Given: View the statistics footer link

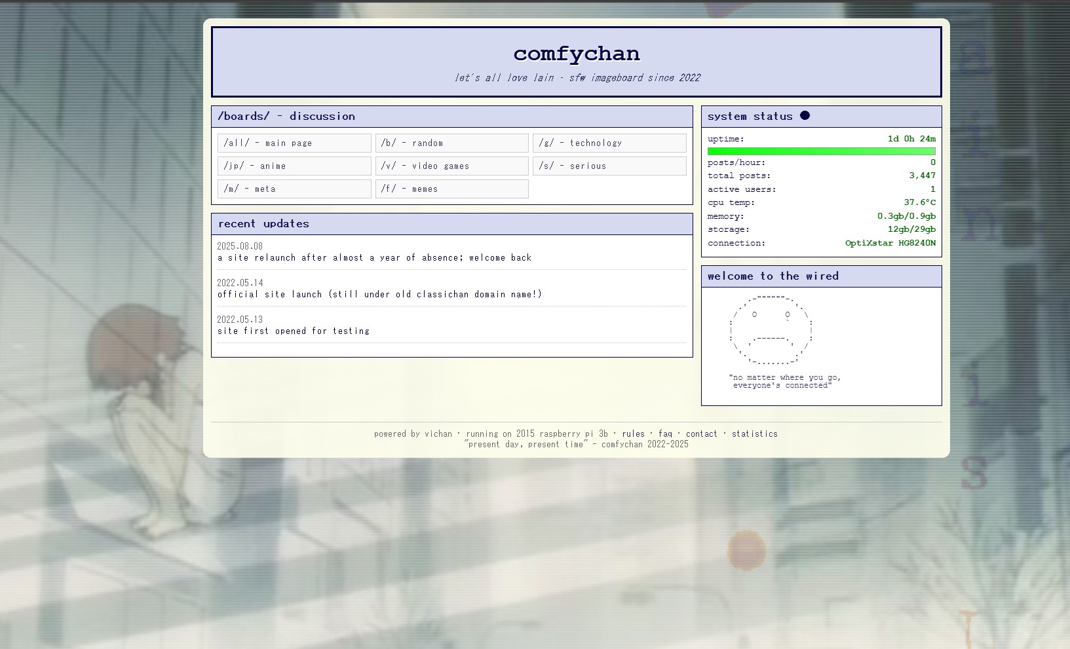Looking at the screenshot, I should click(x=754, y=434).
